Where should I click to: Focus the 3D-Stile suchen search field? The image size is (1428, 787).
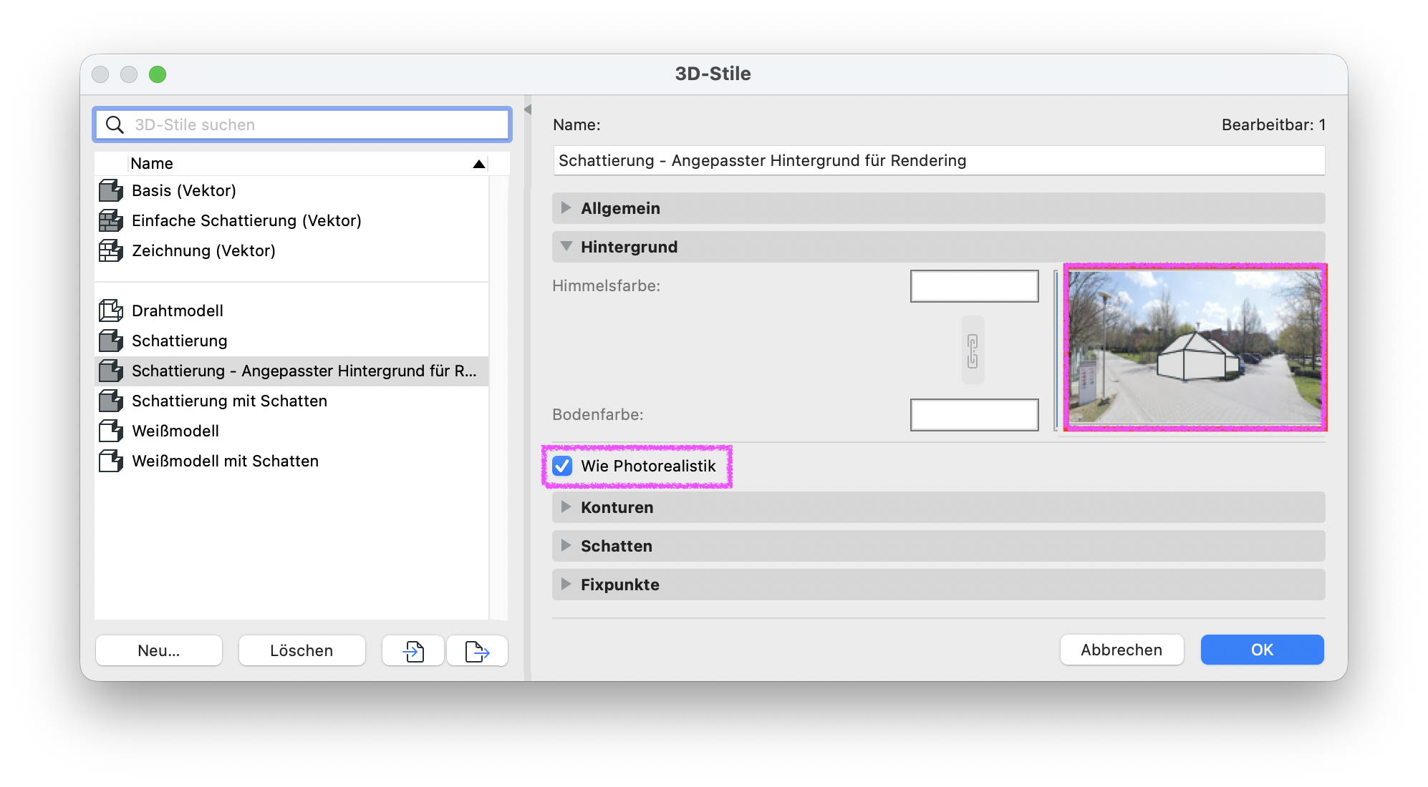point(302,125)
